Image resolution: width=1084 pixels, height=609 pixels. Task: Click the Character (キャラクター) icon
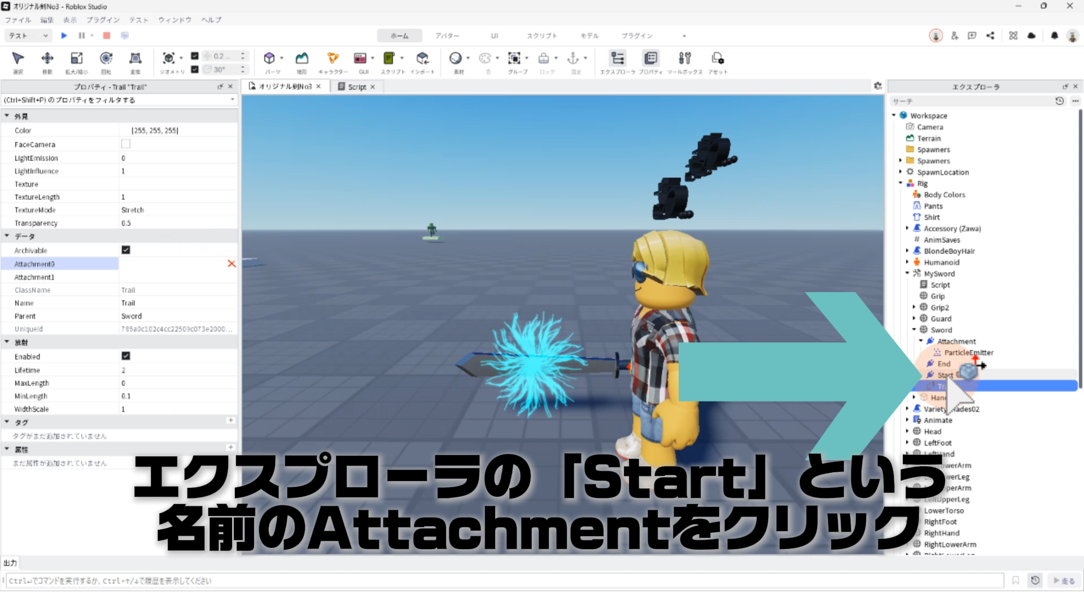point(333,59)
